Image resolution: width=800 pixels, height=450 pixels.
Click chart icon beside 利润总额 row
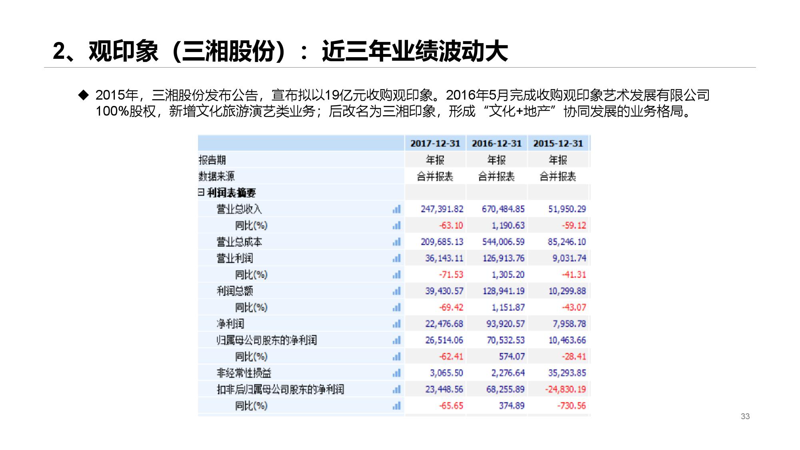396,291
